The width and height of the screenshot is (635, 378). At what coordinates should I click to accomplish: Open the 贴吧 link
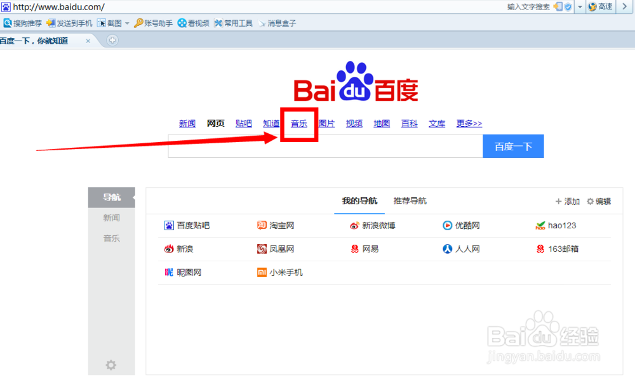pyautogui.click(x=243, y=123)
